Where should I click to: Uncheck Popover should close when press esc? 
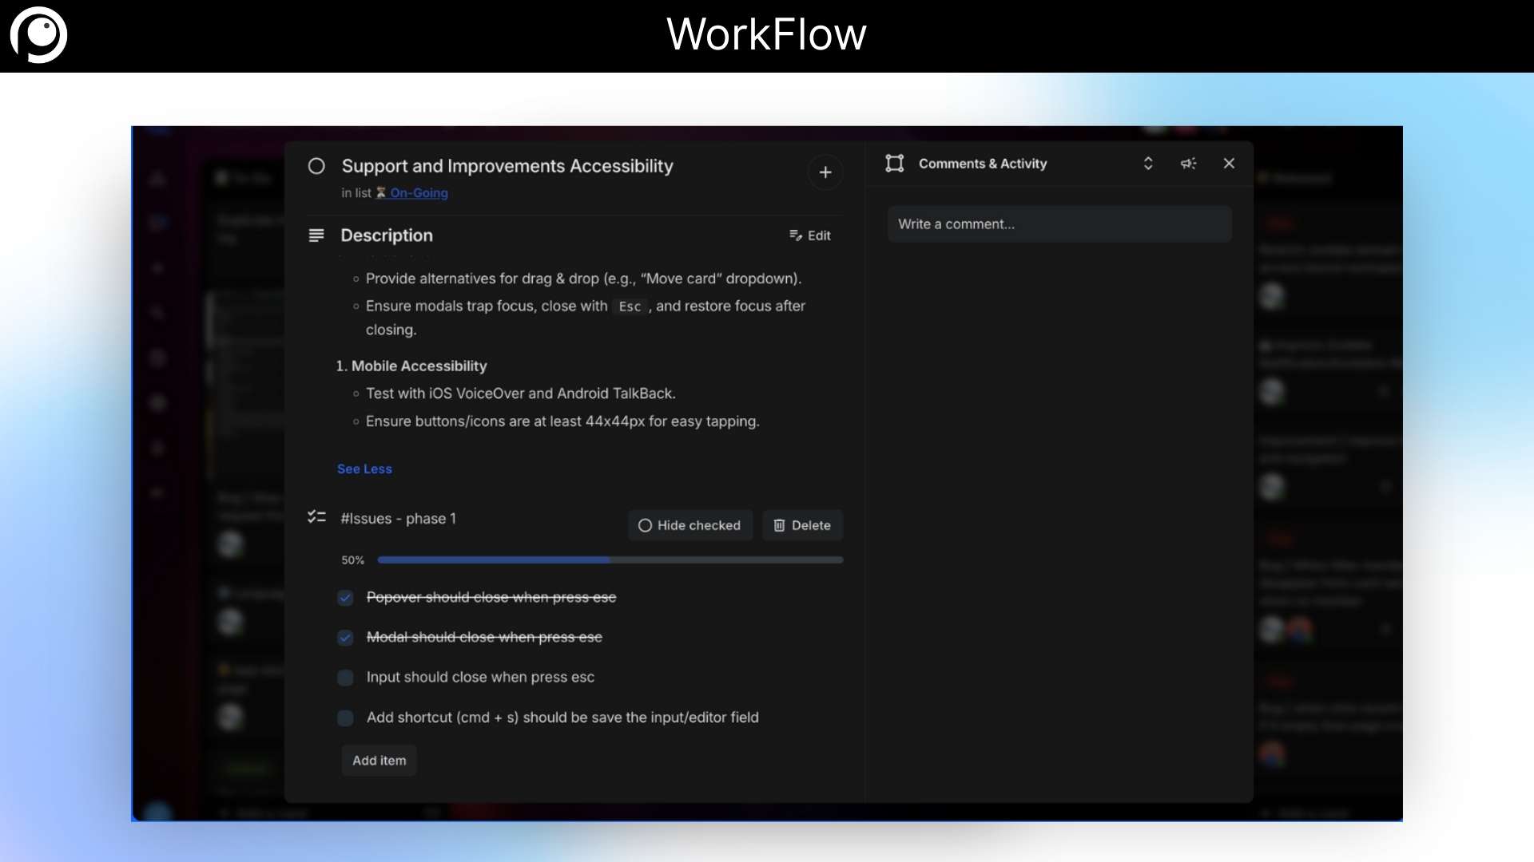coord(345,598)
